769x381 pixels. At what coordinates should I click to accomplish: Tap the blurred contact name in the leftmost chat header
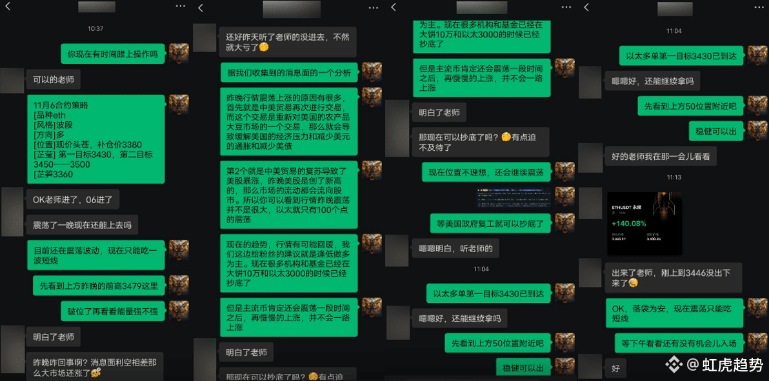tap(95, 7)
